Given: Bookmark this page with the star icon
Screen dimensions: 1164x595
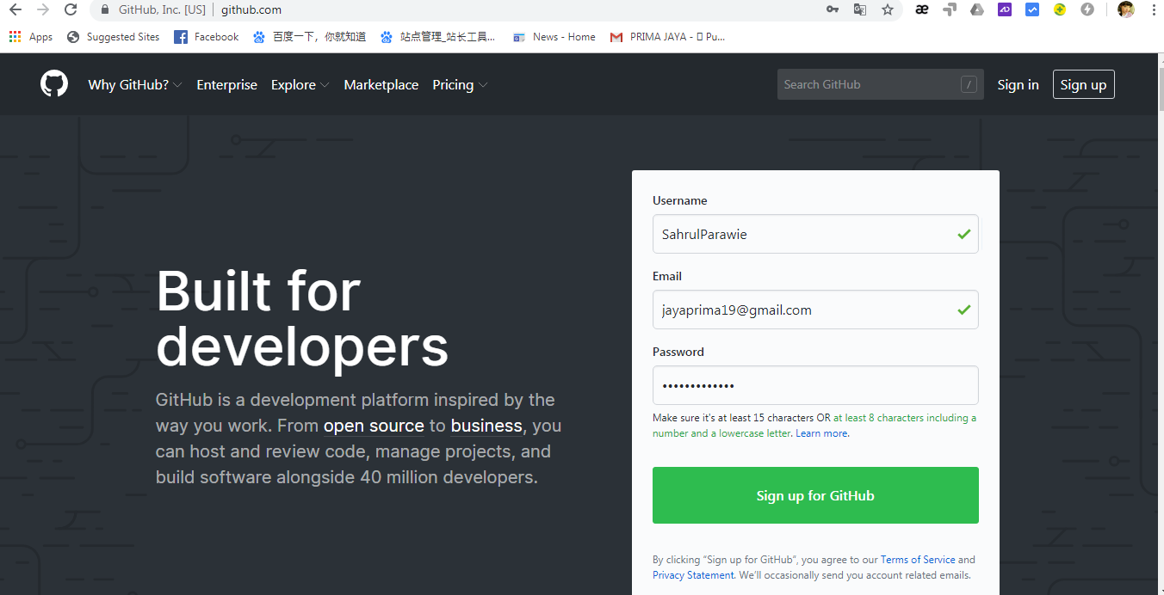Looking at the screenshot, I should [888, 9].
